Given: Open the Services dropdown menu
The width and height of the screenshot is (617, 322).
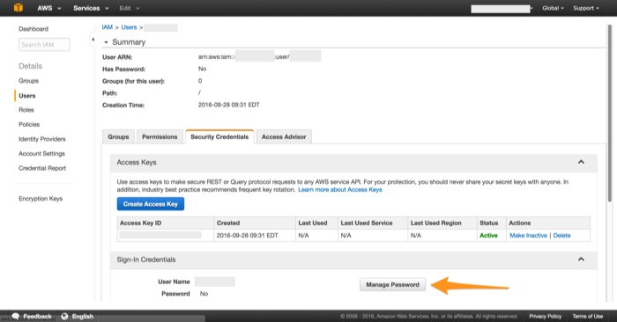Looking at the screenshot, I should 91,8.
